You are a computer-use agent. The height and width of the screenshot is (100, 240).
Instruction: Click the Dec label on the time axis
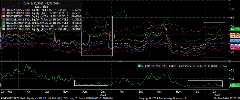click(x=196, y=92)
